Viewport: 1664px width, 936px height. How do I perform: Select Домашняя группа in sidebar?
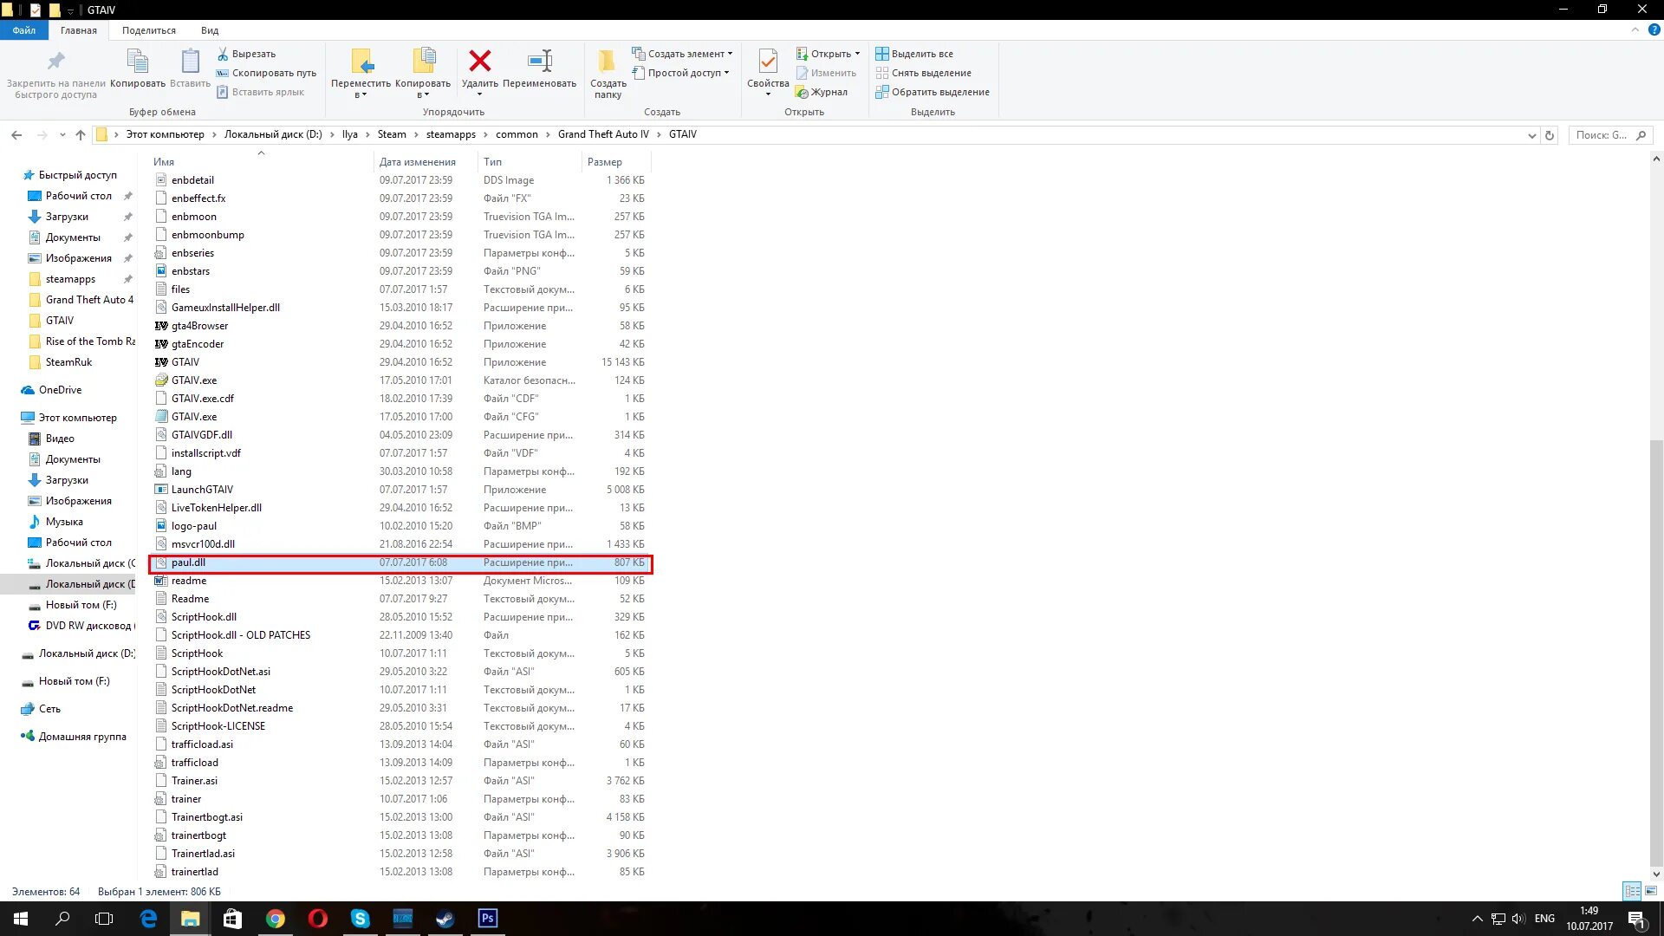pyautogui.click(x=82, y=737)
